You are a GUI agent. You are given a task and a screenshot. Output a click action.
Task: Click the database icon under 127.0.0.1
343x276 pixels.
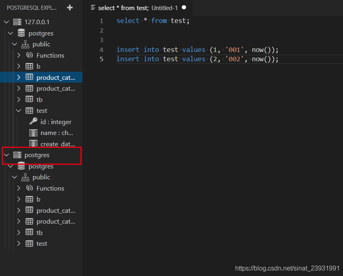coord(21,33)
